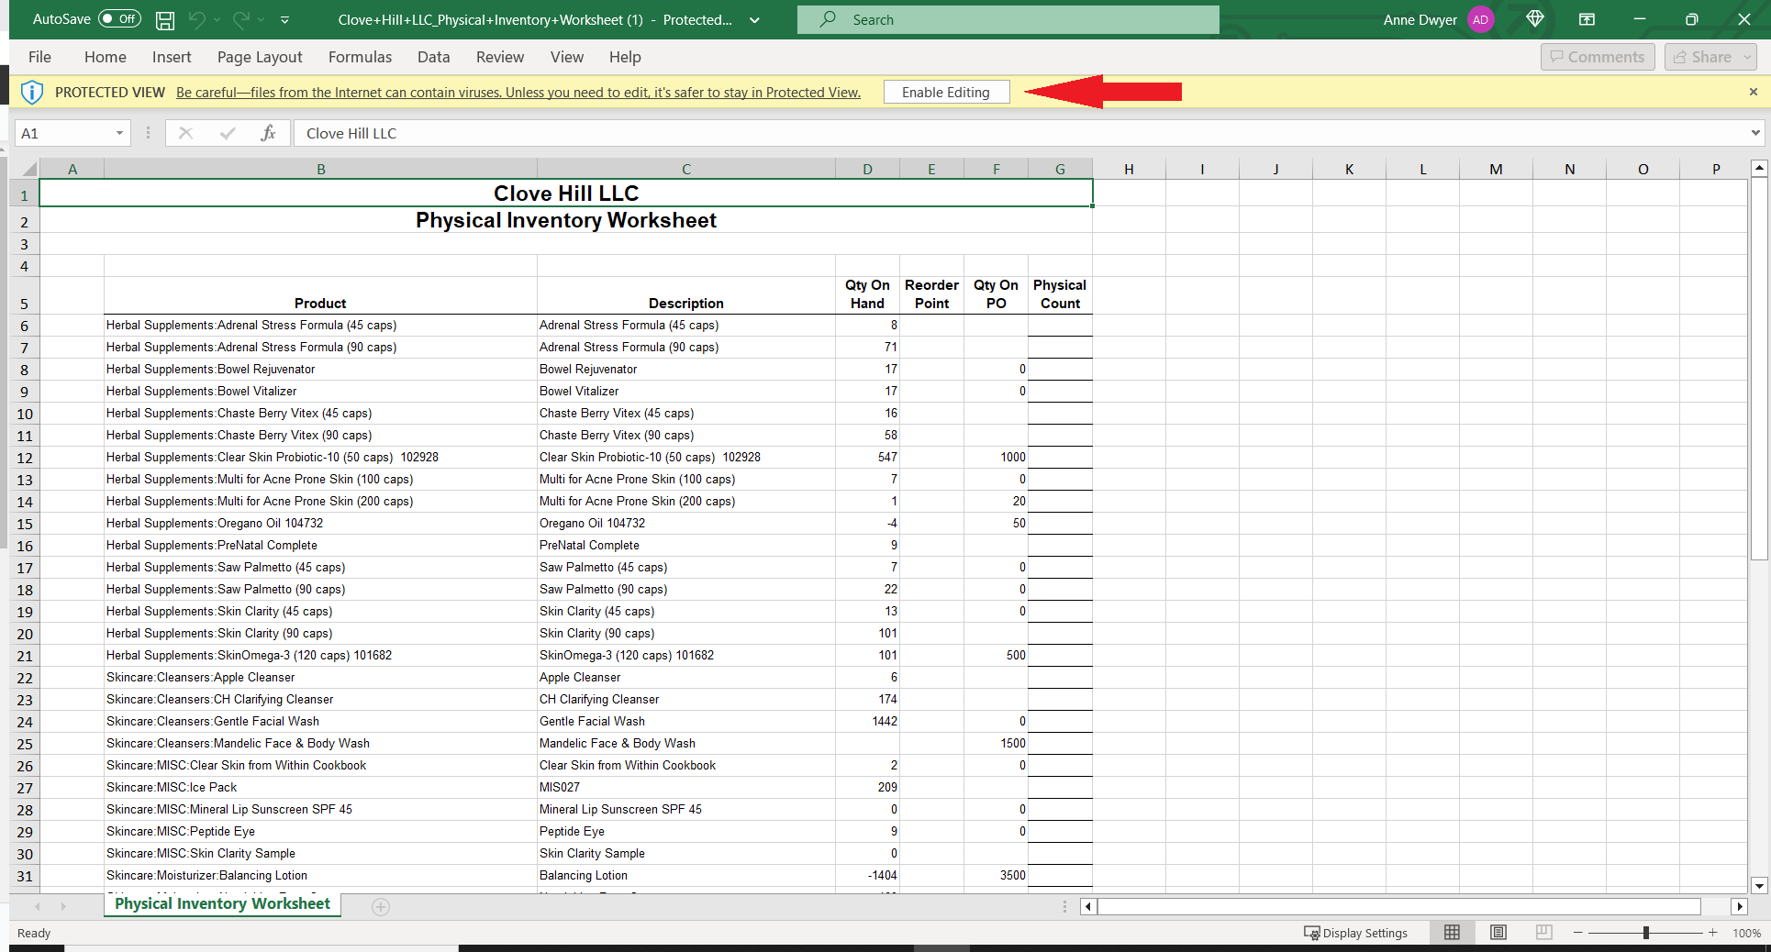Viewport: 1771px width, 952px height.
Task: Open the Formulas tab
Action: point(360,57)
